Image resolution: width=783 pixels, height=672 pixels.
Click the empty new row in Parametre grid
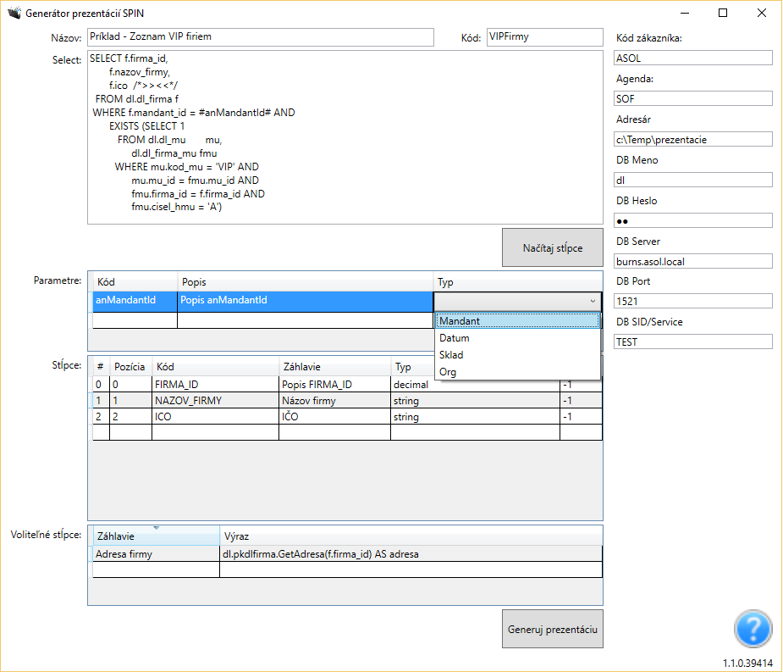tap(262, 320)
